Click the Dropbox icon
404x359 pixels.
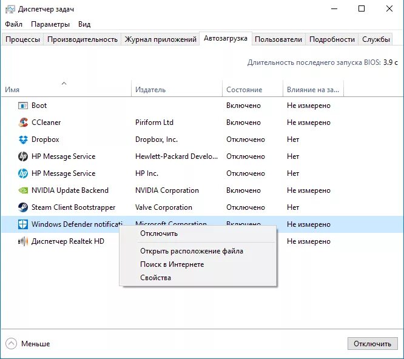[x=23, y=139]
